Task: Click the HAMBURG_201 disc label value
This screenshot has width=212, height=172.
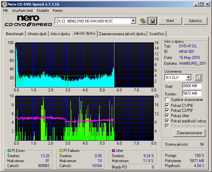Action: 192,63
